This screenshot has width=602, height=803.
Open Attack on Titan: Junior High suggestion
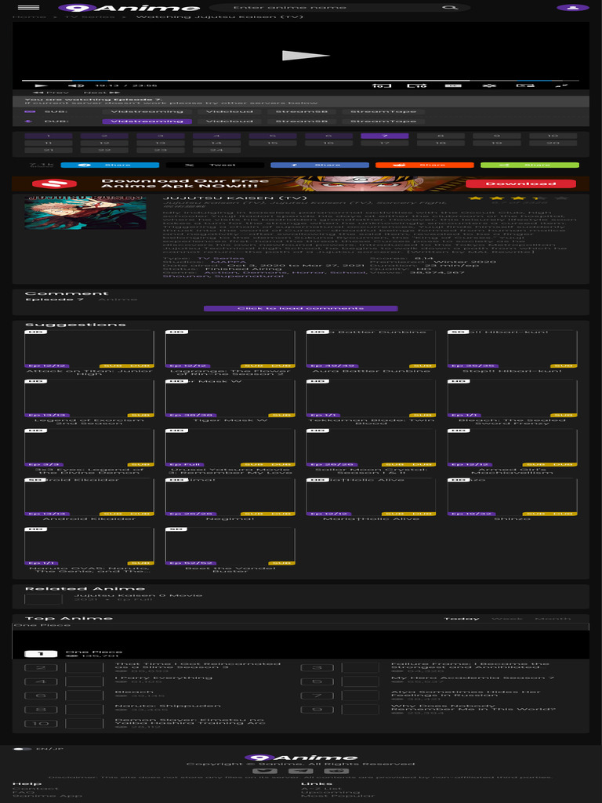pos(89,353)
